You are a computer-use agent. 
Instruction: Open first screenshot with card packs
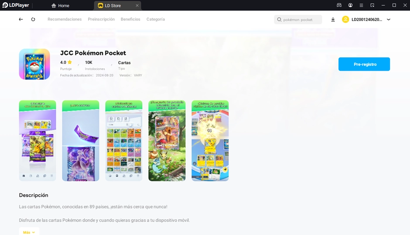38,141
